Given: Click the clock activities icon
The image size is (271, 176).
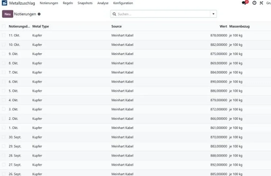Looking at the screenshot, I should 254,3.
